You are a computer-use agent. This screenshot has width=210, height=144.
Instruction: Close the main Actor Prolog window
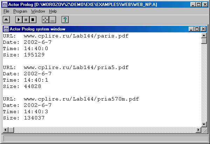[205, 5]
